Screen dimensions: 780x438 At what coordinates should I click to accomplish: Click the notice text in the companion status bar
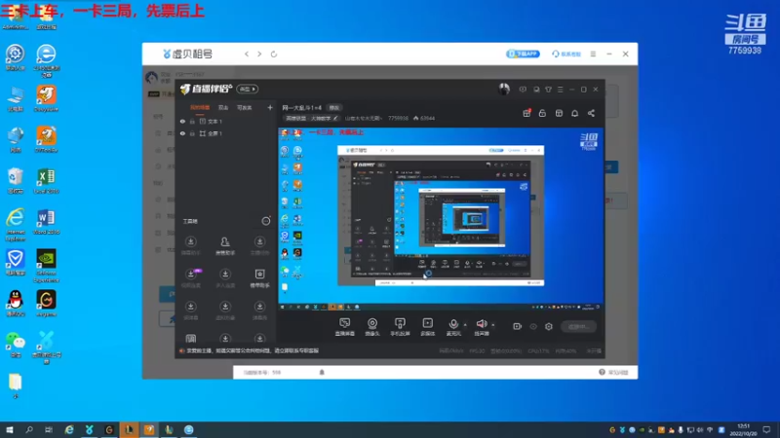coord(253,350)
